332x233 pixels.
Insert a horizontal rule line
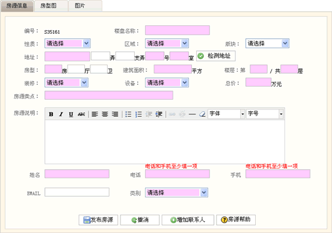(x=192, y=114)
